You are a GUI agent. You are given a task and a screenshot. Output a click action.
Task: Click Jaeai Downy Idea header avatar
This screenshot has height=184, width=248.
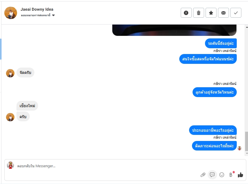(x=11, y=13)
